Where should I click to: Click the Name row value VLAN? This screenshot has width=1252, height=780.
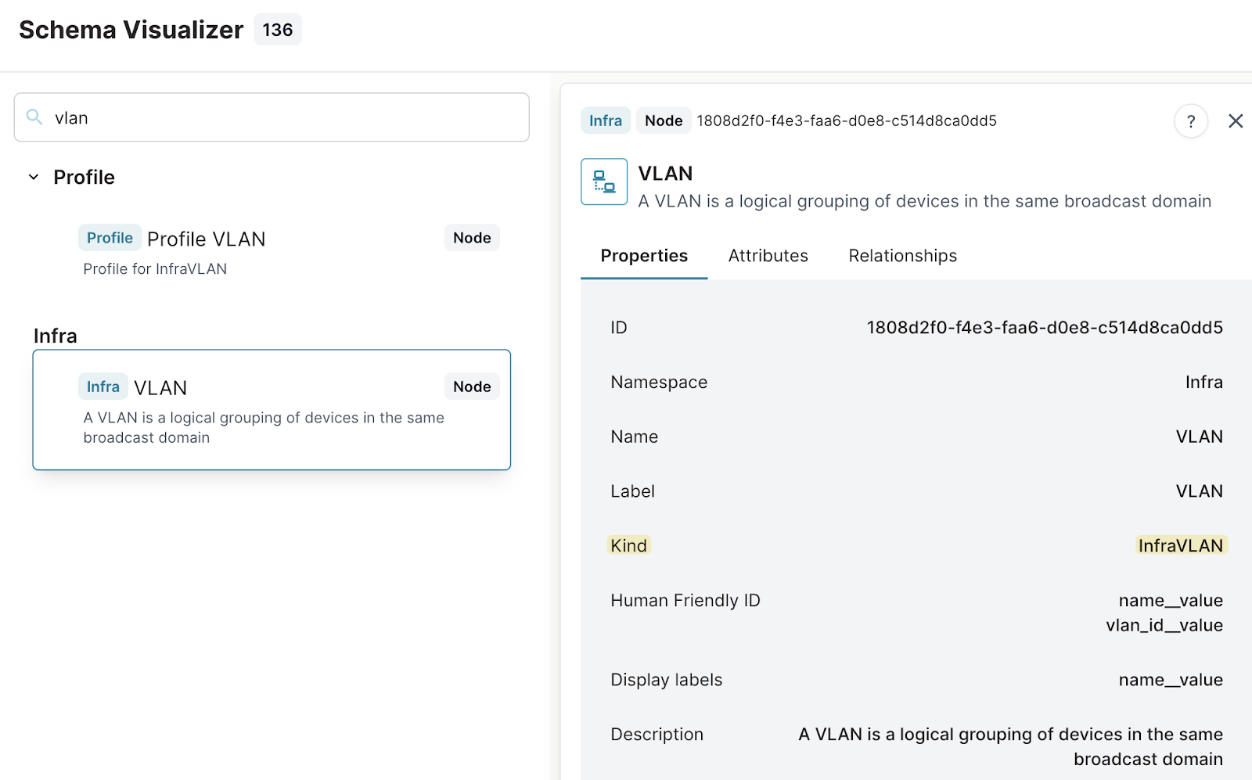pos(1199,437)
